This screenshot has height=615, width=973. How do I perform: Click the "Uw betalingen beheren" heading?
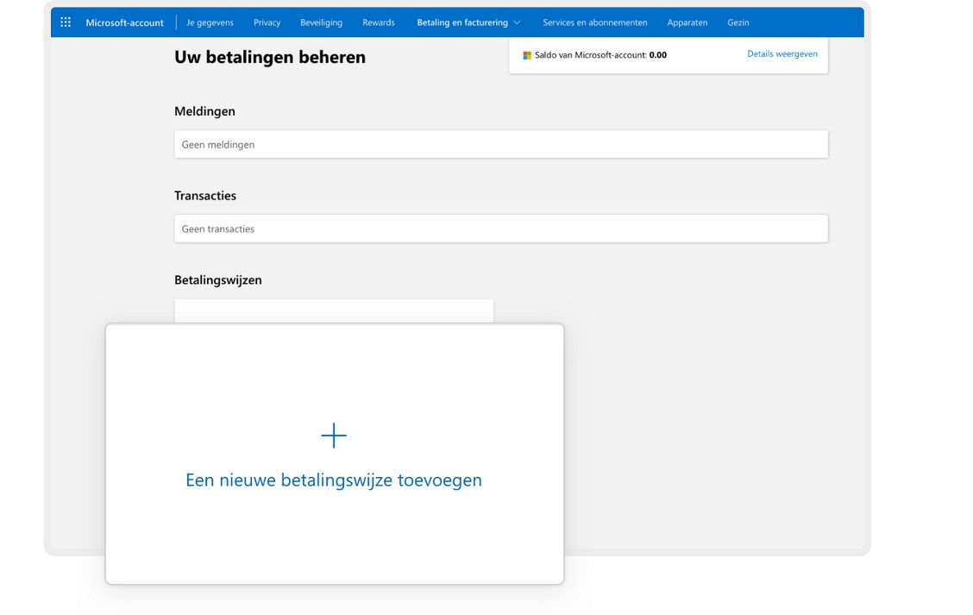(269, 56)
